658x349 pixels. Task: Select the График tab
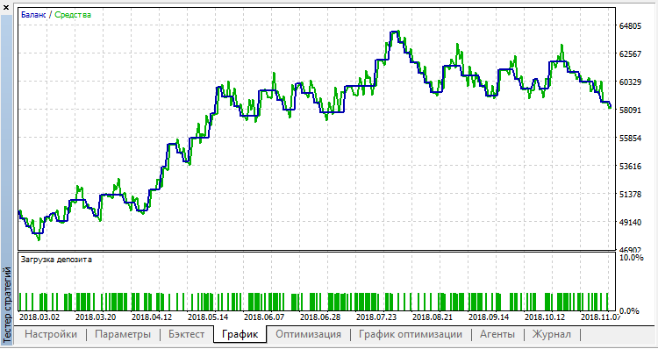point(240,334)
